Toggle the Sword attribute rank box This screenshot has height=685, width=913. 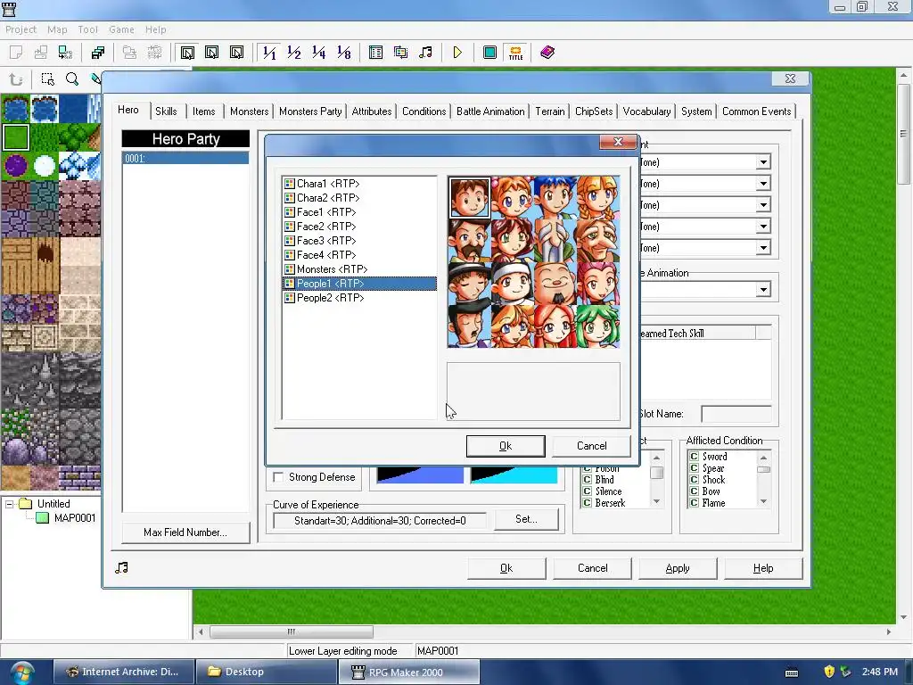tap(694, 457)
